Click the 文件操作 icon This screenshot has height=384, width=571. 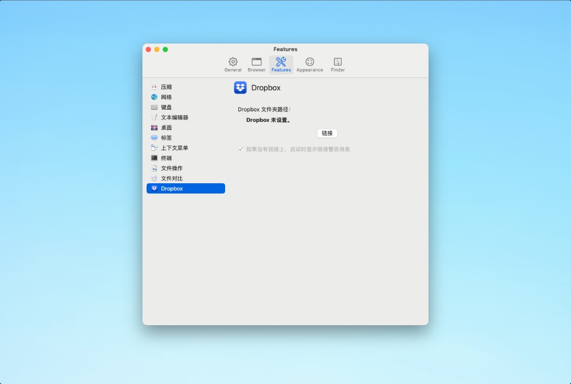coord(154,168)
